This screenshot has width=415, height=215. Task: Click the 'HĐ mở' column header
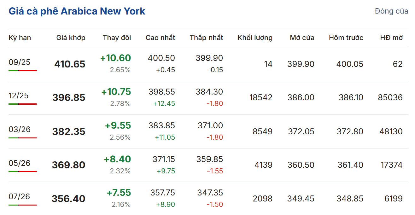tap(391, 38)
